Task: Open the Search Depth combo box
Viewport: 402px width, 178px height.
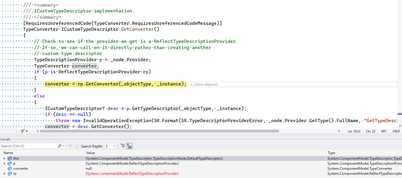Action: [x=110, y=146]
